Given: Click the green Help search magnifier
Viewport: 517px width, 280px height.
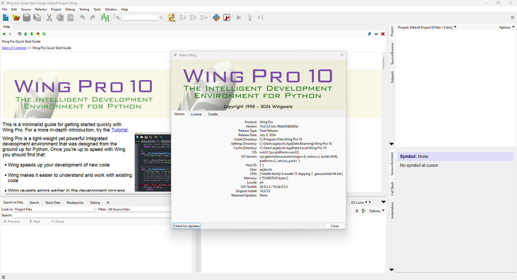Looking at the screenshot, I should pos(44,34).
